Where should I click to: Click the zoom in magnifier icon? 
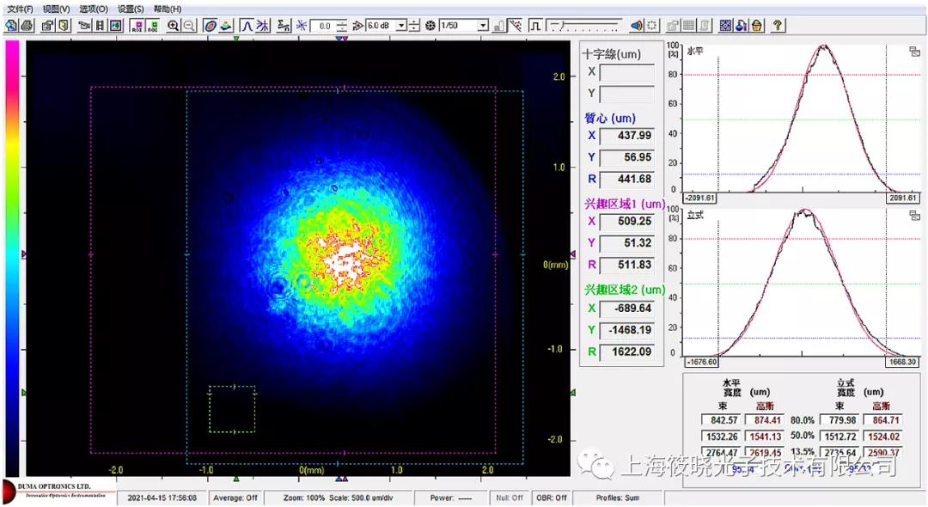pyautogui.click(x=174, y=26)
